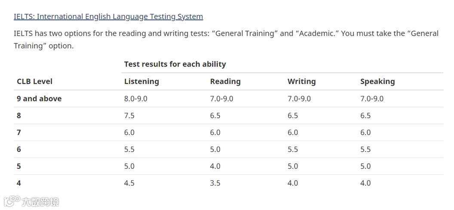Open the IELTS International English Language Testing System link
The height and width of the screenshot is (210, 454).
108,17
